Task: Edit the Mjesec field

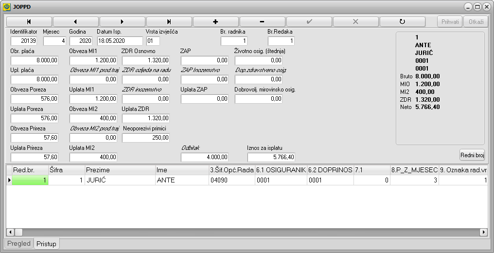Action: click(x=54, y=41)
